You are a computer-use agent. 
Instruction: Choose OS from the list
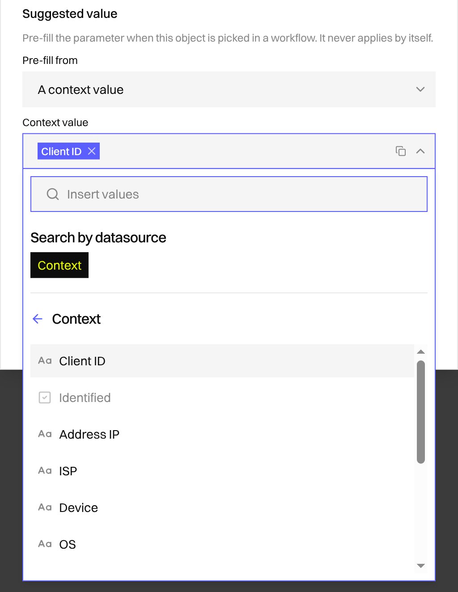222,544
